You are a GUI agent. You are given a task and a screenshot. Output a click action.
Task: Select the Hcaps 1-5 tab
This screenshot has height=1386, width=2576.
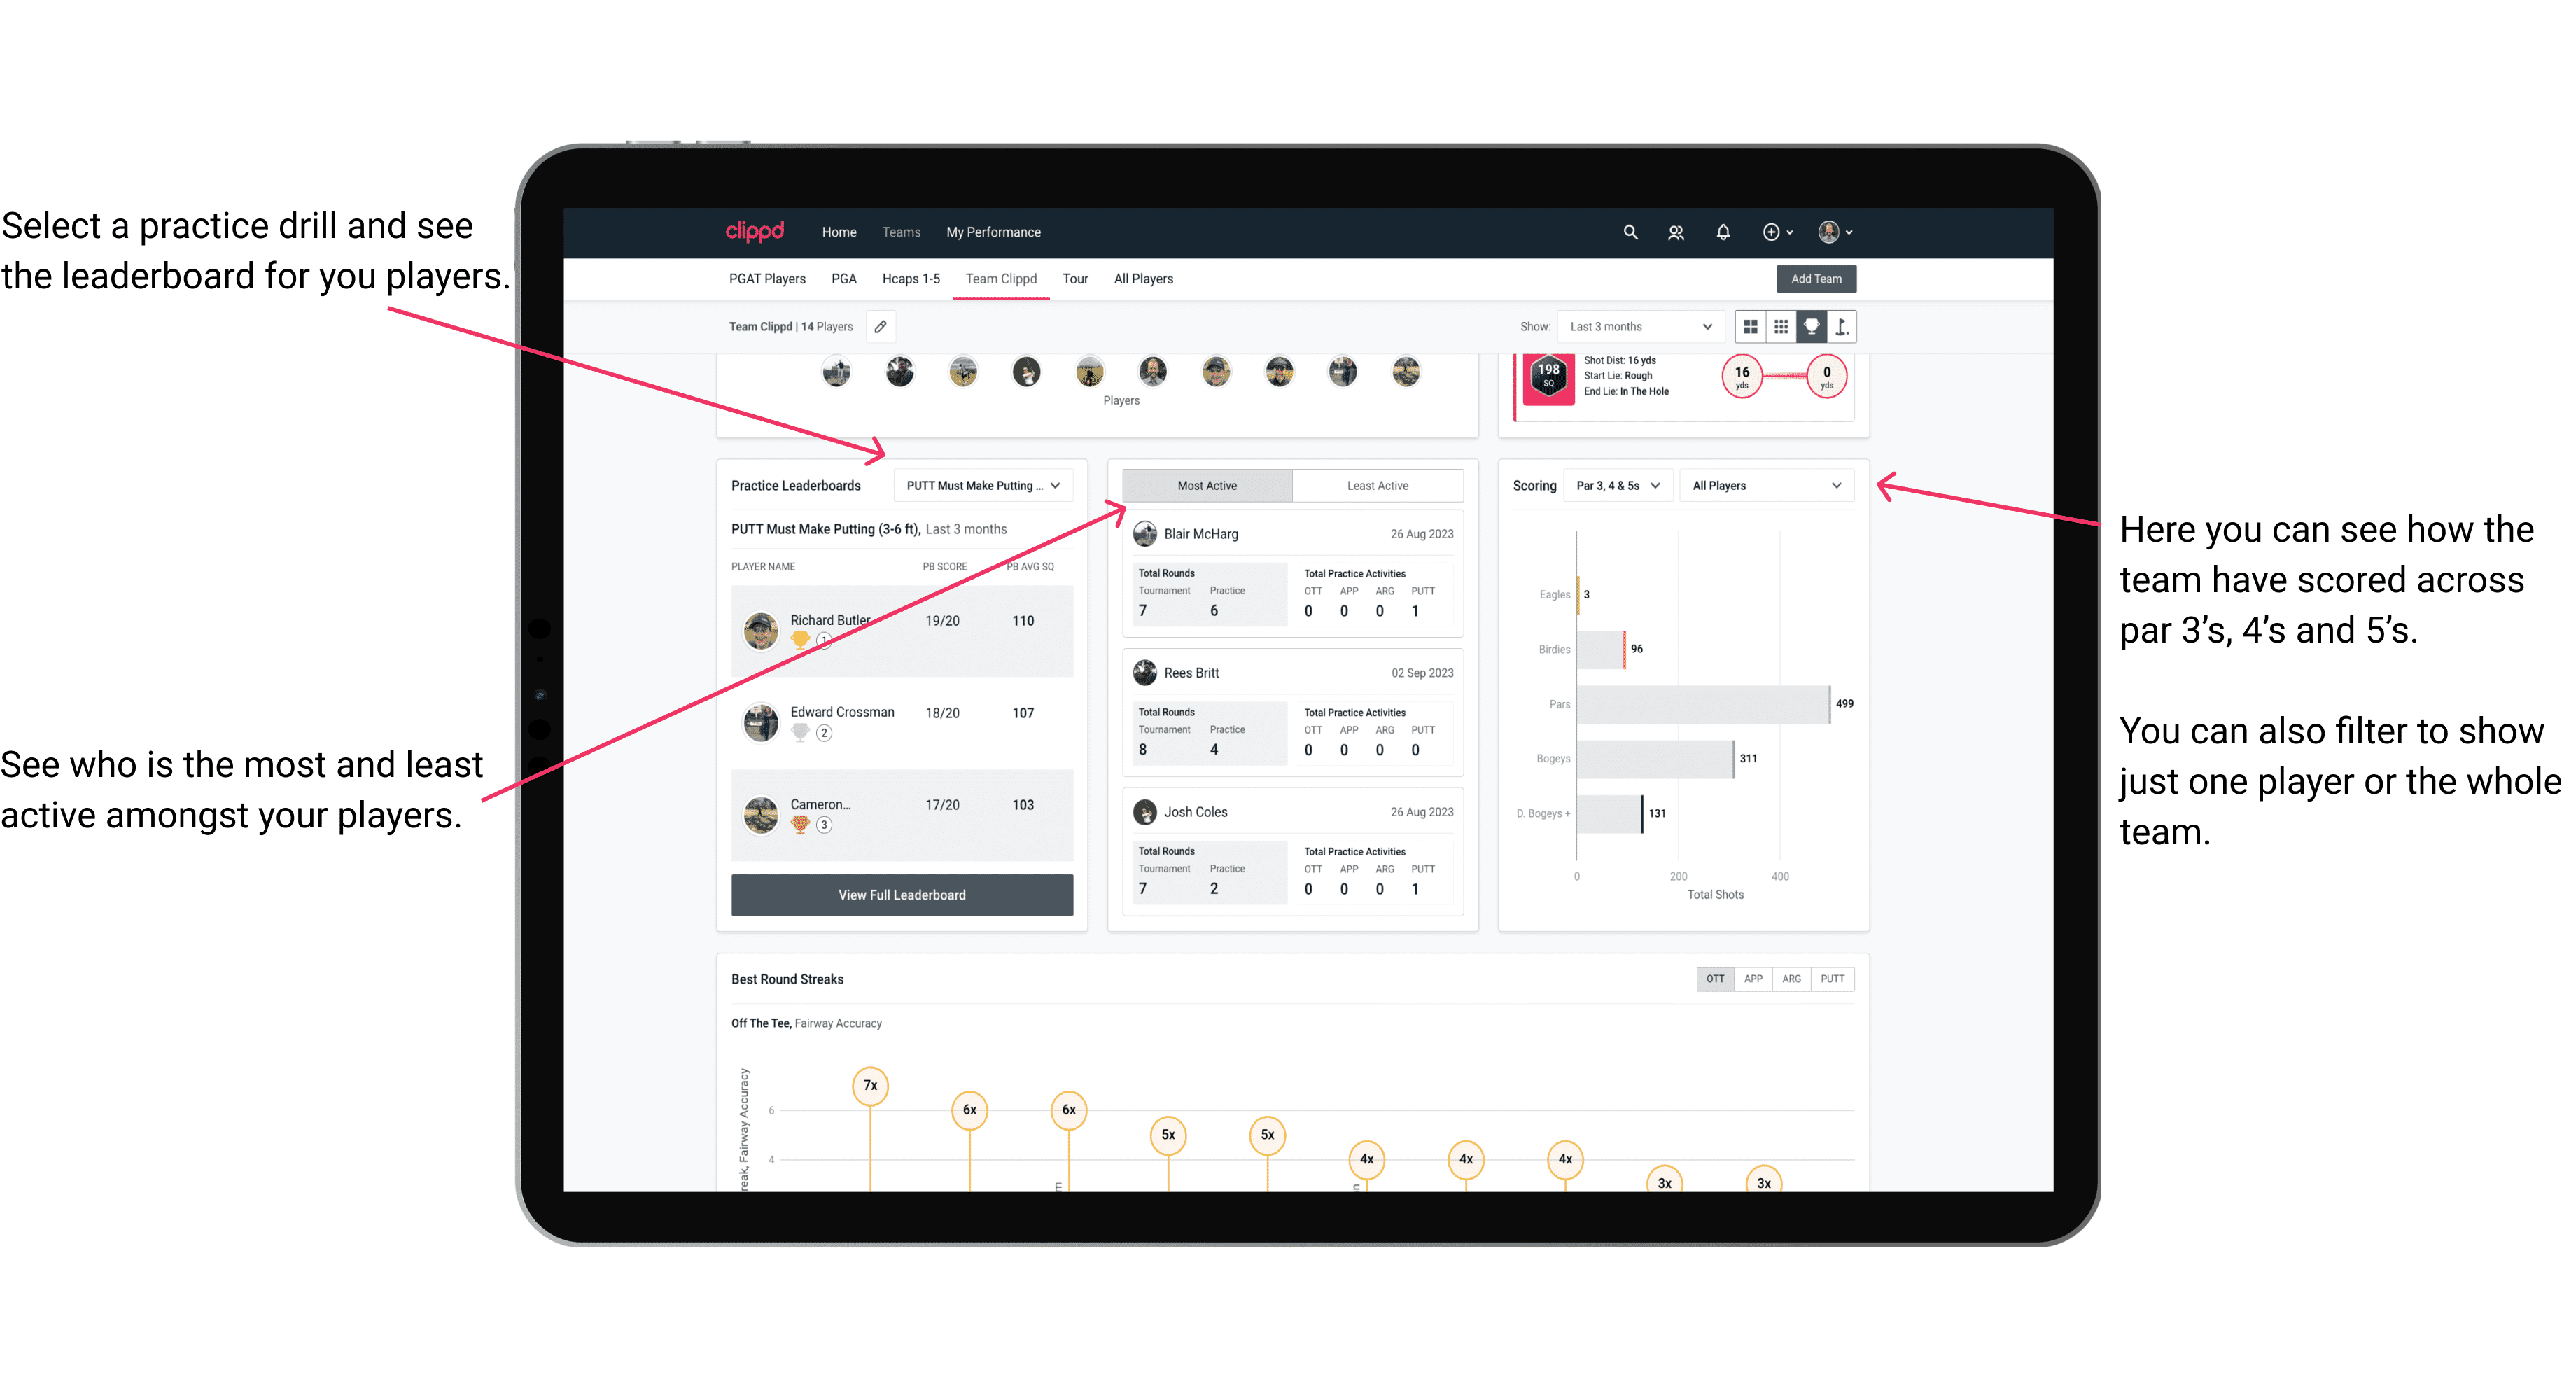click(909, 278)
